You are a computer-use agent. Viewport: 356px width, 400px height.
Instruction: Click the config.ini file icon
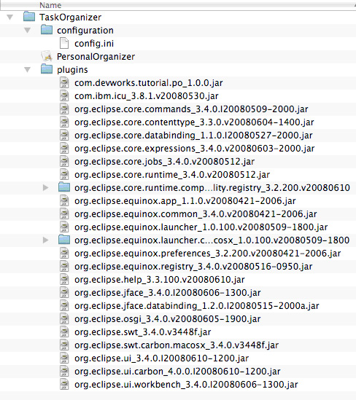[x=64, y=44]
